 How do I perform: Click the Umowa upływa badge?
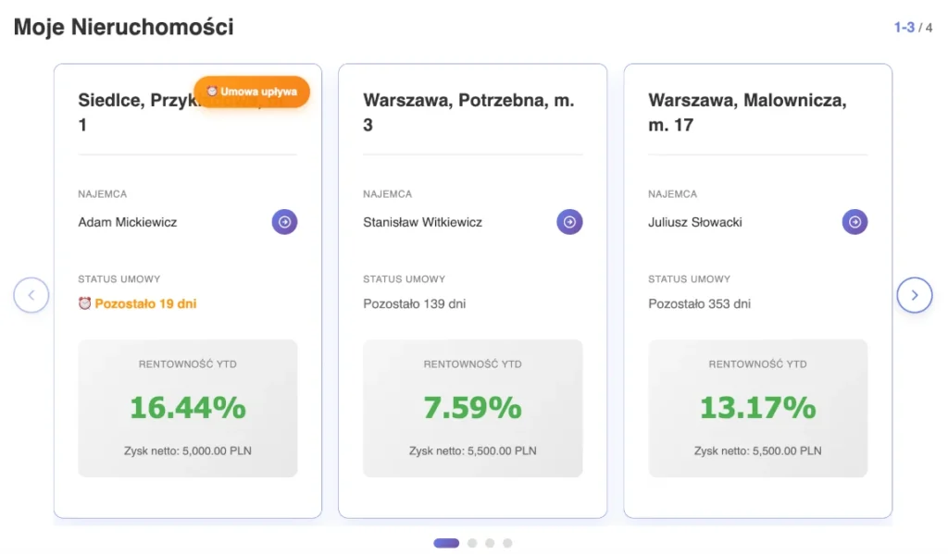pos(252,92)
